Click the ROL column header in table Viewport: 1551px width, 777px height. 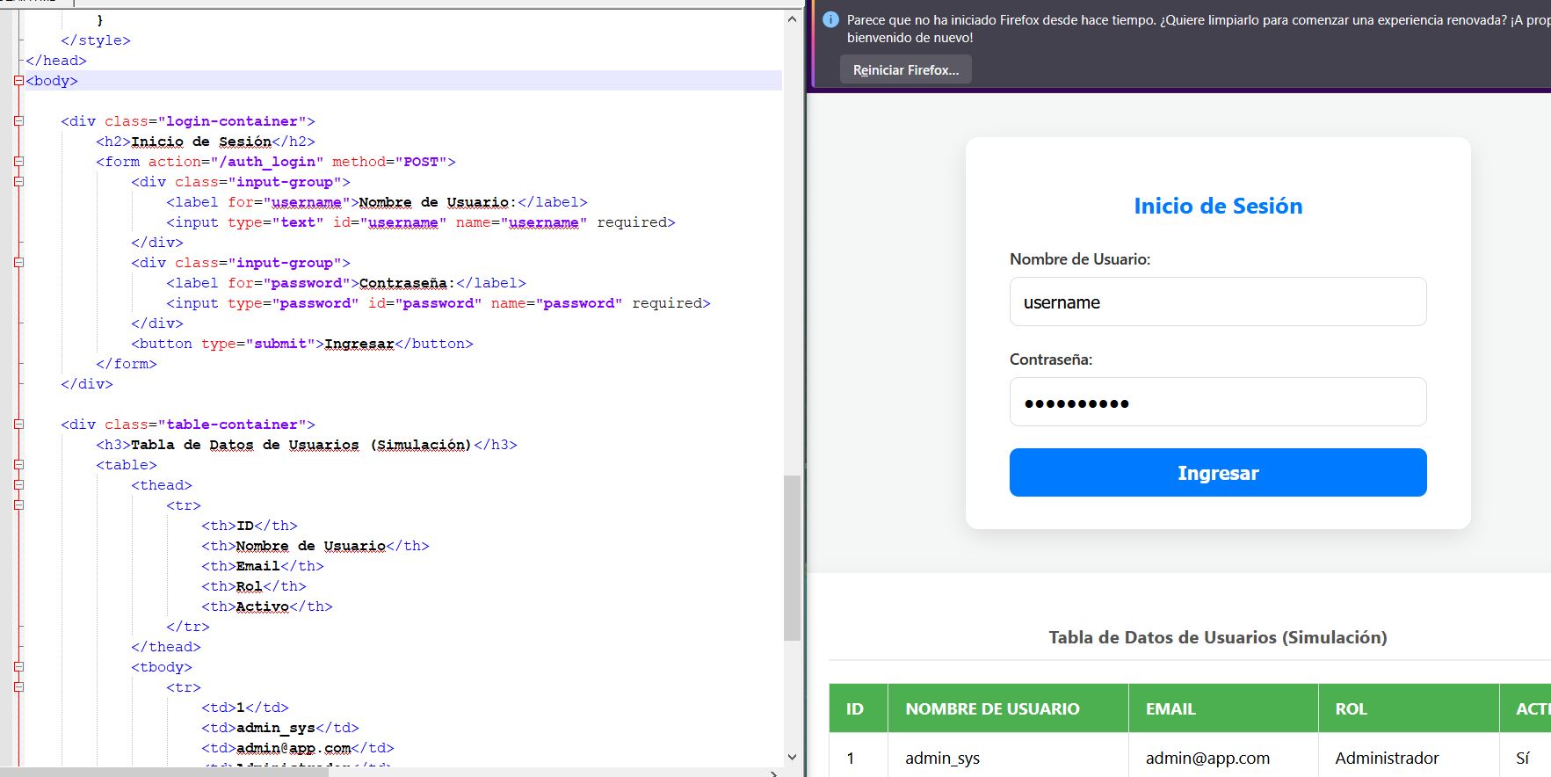tap(1351, 708)
